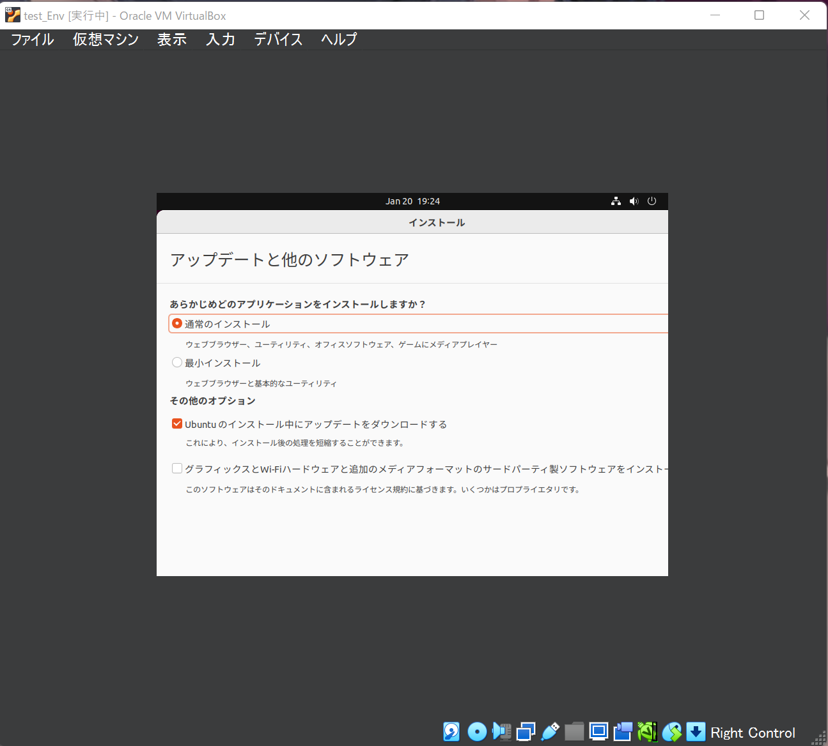Open the Ubuntu volume speaker icon
The height and width of the screenshot is (746, 828).
pyautogui.click(x=634, y=201)
